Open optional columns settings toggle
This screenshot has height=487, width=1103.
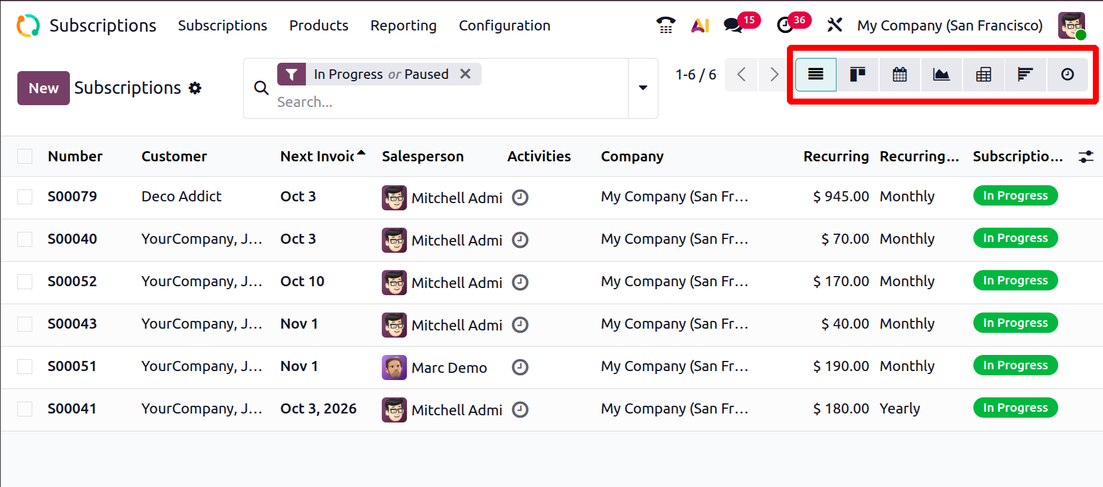click(1086, 157)
